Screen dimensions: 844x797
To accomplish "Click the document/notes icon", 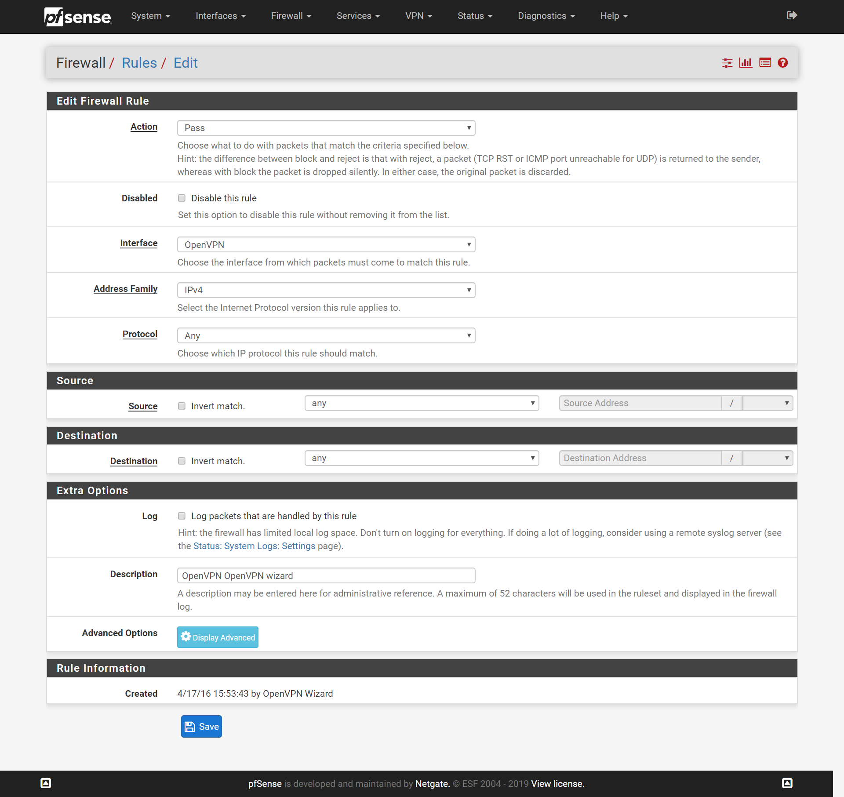I will (764, 63).
